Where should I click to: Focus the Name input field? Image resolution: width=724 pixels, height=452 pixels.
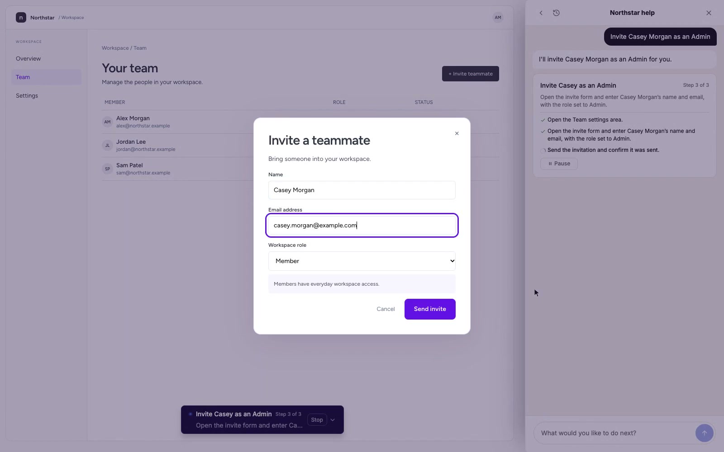point(362,190)
